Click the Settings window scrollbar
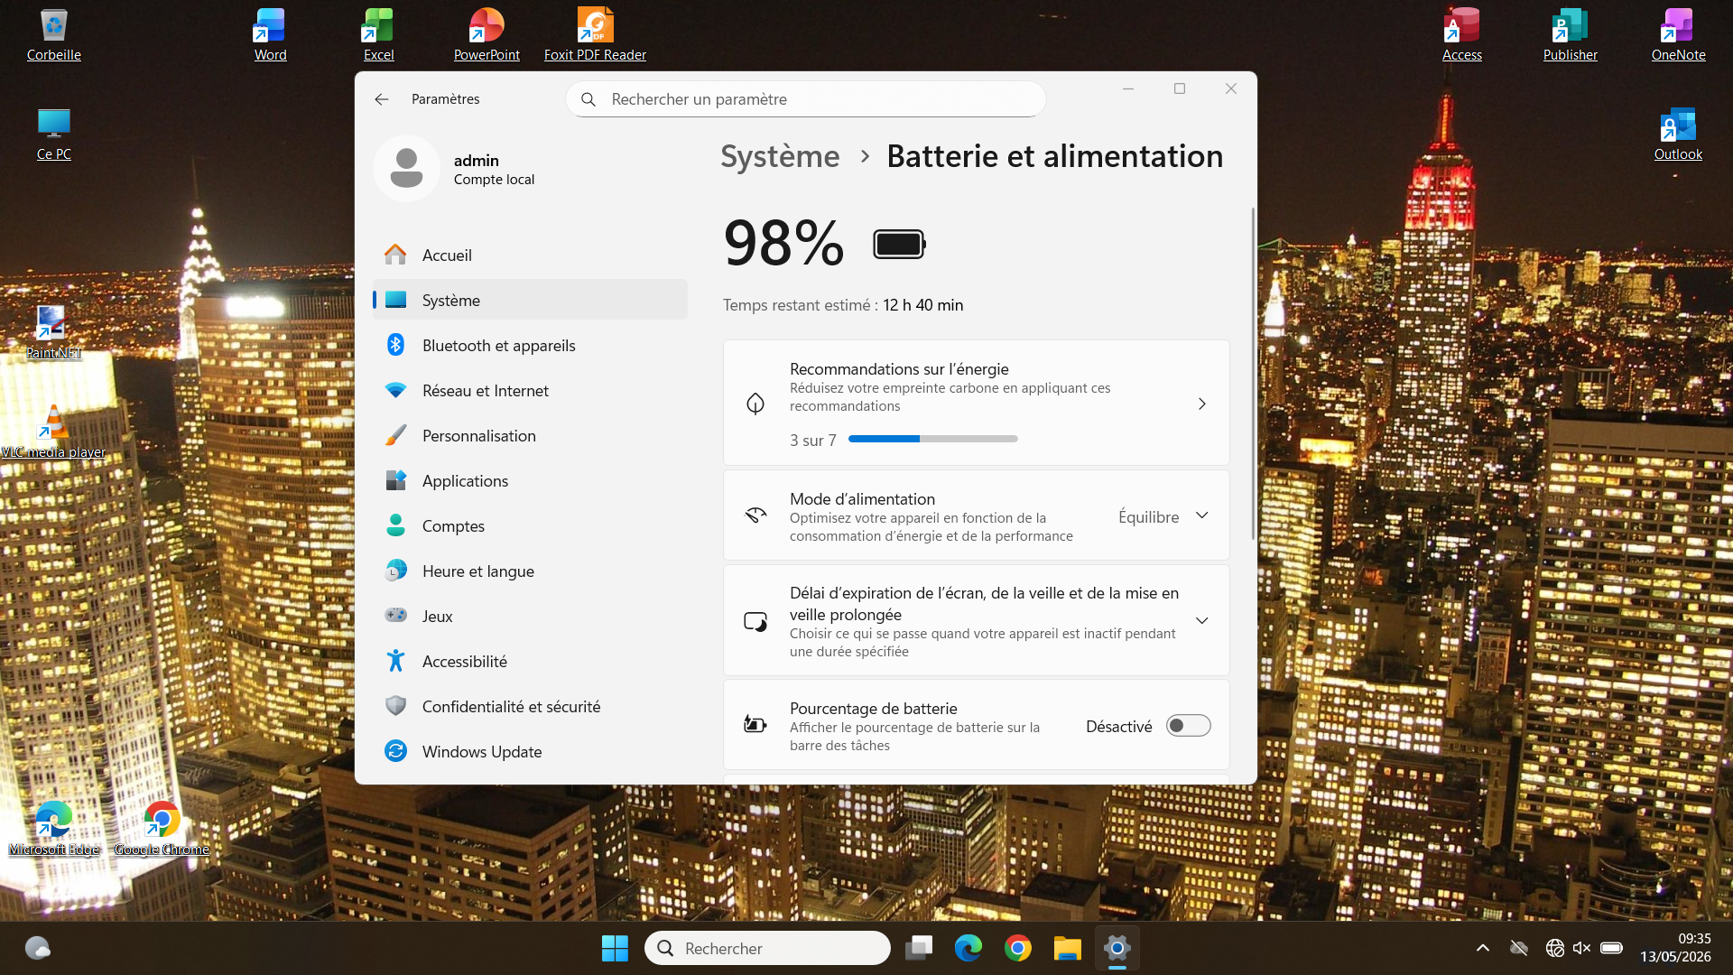 1253,375
